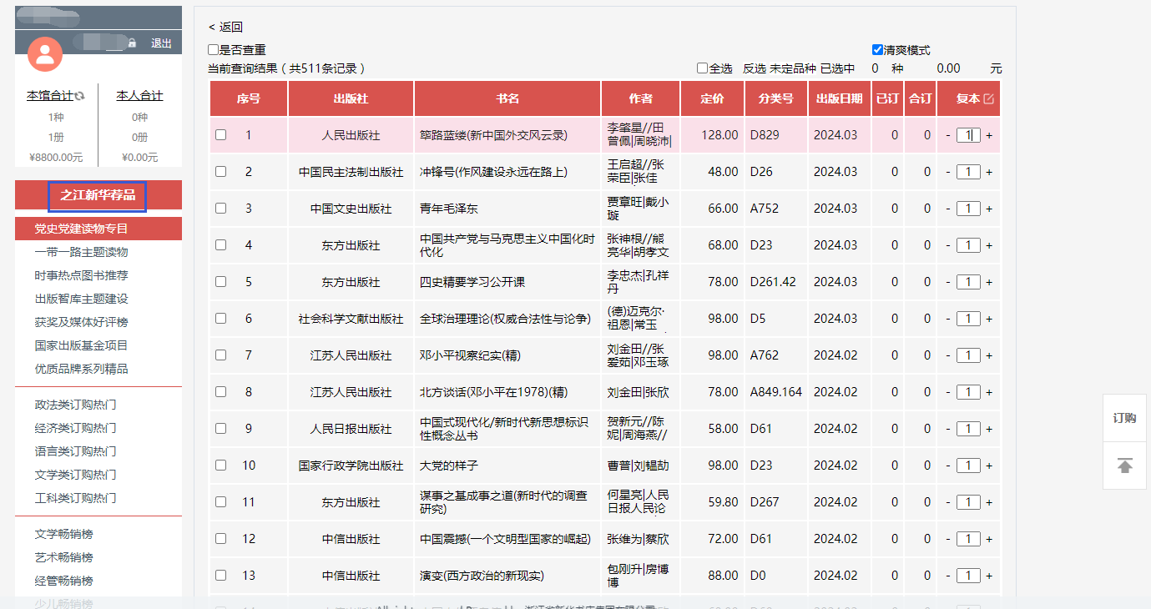Open 文学畅销榜 in the sidebar

(x=63, y=534)
